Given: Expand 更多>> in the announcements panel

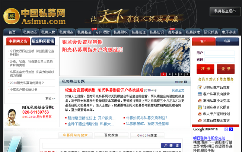Looking at the screenshot, I should tap(50, 99).
